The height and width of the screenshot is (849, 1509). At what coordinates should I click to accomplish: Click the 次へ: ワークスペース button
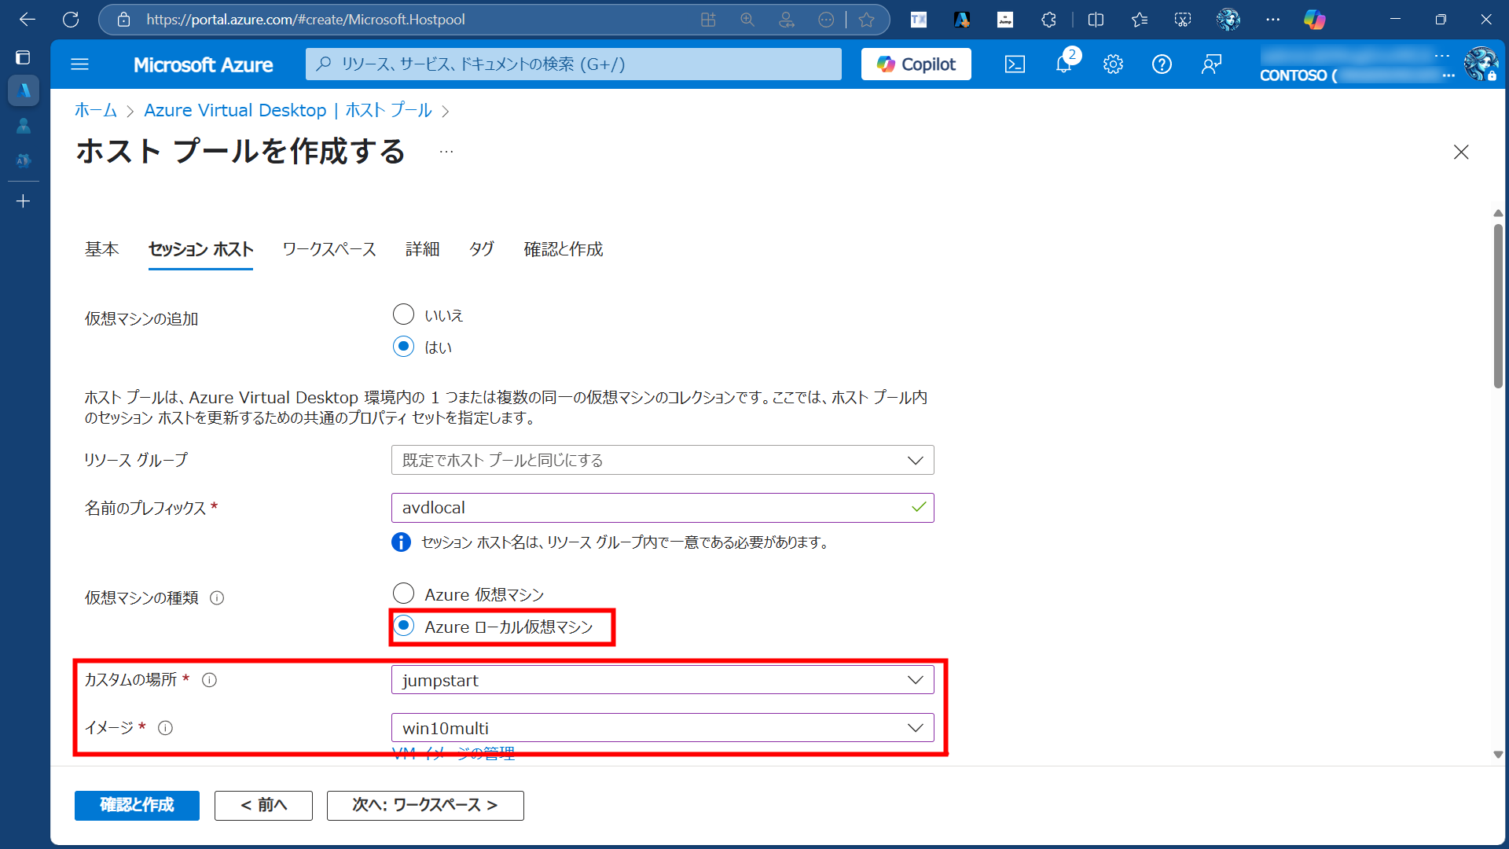[424, 805]
